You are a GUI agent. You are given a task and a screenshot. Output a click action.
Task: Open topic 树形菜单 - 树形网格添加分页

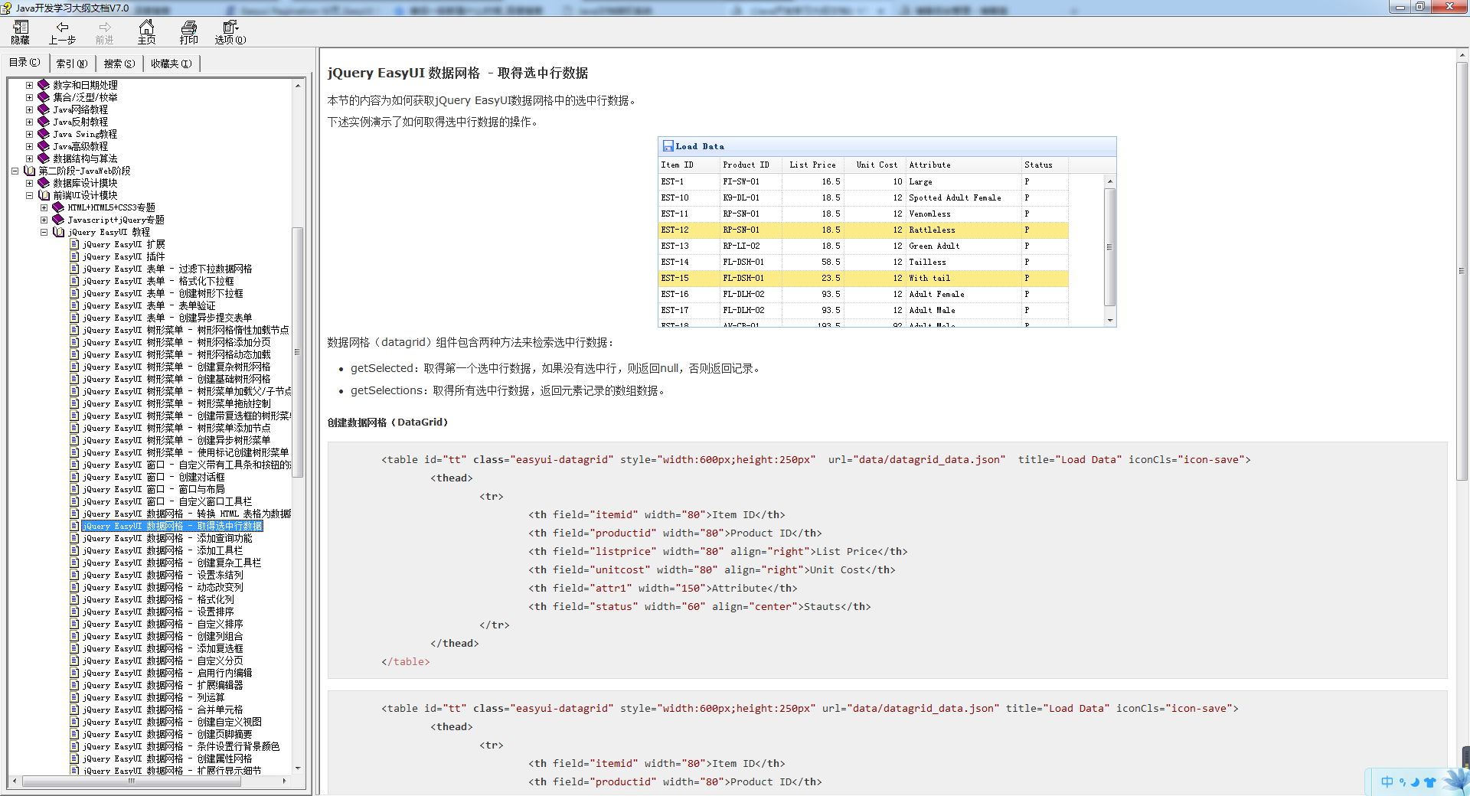pyautogui.click(x=176, y=342)
